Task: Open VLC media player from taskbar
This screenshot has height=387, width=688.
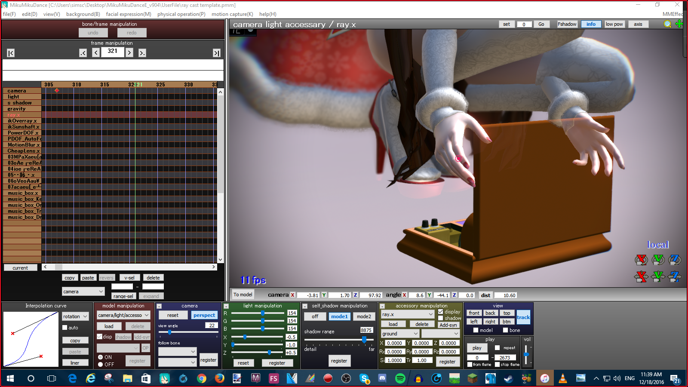Action: click(x=562, y=378)
